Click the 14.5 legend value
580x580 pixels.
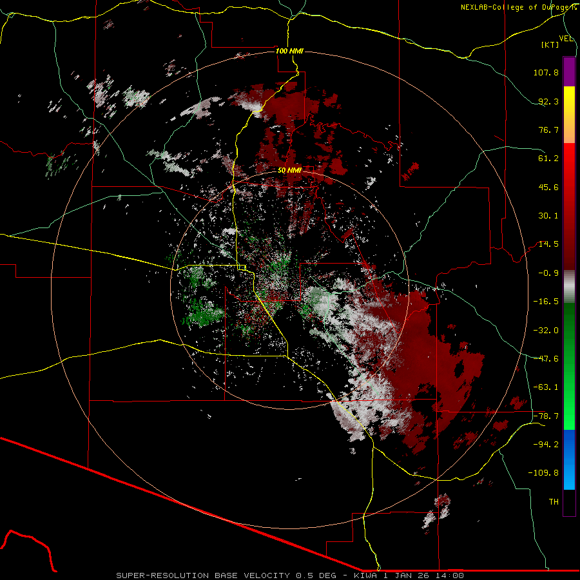(x=548, y=244)
